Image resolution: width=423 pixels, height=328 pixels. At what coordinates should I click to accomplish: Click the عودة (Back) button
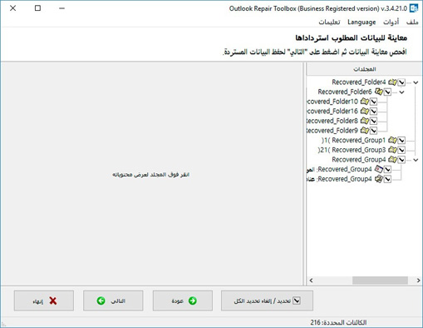[x=183, y=301]
